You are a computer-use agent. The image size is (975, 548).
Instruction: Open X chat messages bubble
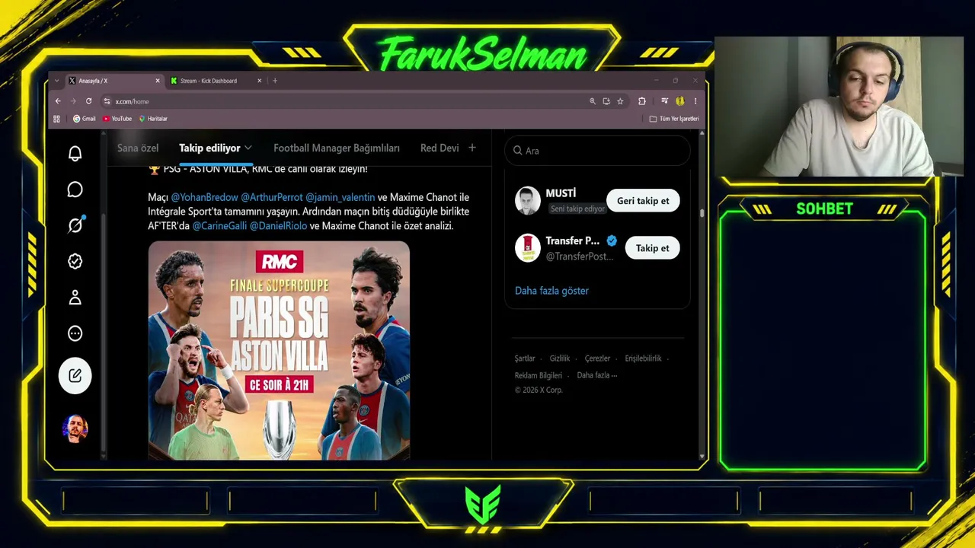75,190
